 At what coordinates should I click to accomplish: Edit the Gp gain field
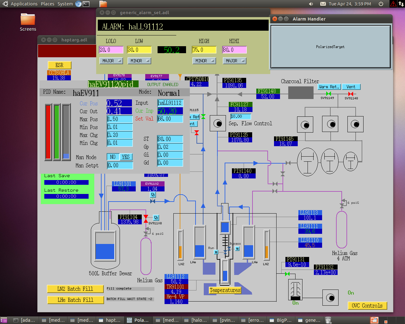click(170, 147)
